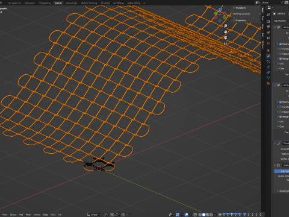Viewport: 289px width, 217px height.
Task: Toggle Constant Offset checkbox in first Array modifier
Action: [x=281, y=49]
